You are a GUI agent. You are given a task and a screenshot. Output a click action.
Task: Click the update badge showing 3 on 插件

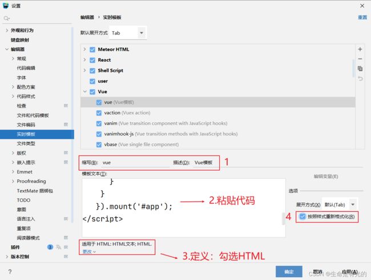click(x=50, y=247)
